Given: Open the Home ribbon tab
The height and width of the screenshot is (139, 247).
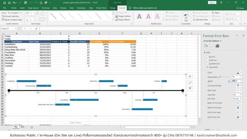Looking at the screenshot, I should pyautogui.click(x=14, y=8).
